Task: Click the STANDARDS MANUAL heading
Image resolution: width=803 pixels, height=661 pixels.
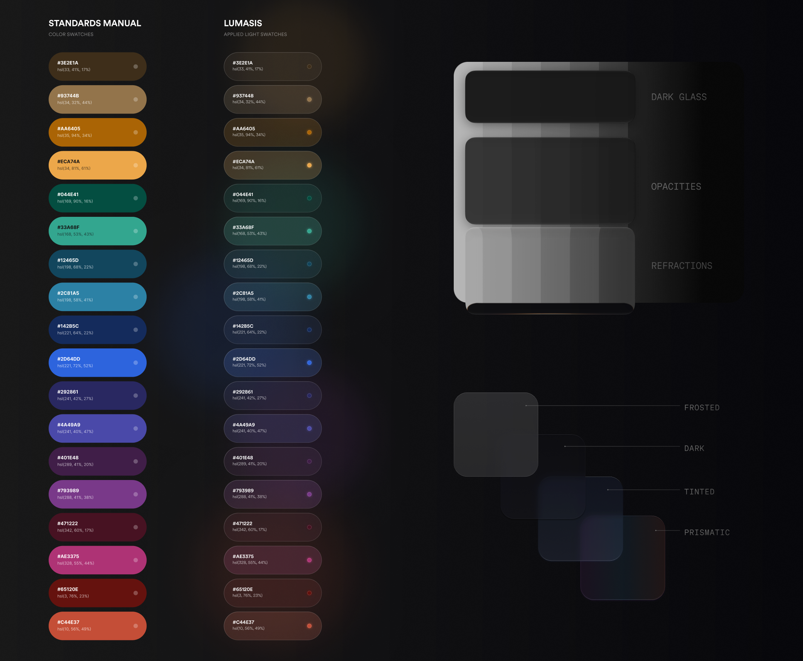Action: click(x=95, y=23)
